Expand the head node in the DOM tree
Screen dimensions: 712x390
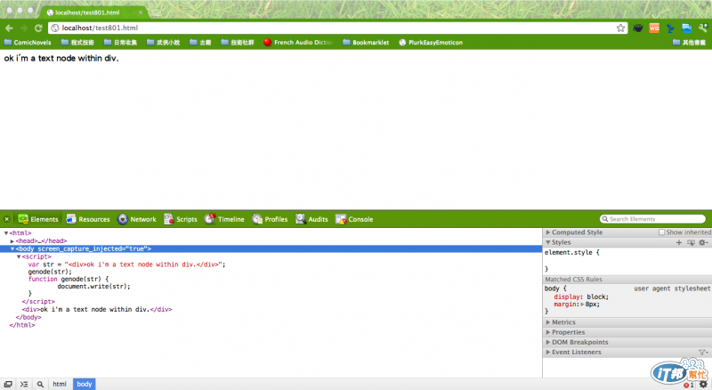point(12,241)
